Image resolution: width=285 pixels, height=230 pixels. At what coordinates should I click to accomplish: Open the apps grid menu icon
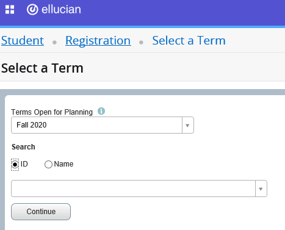[10, 10]
